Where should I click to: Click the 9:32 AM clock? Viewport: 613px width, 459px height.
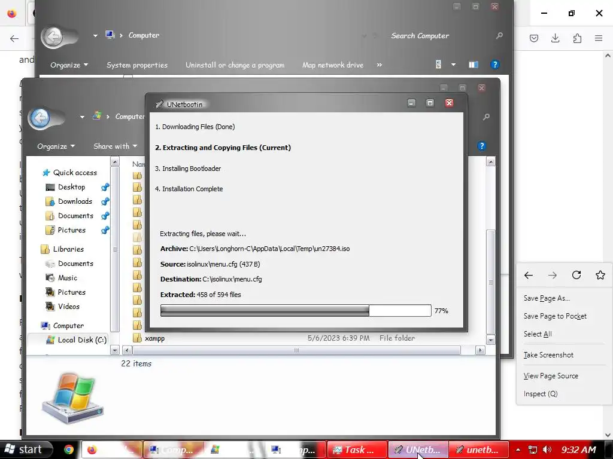[x=579, y=449]
